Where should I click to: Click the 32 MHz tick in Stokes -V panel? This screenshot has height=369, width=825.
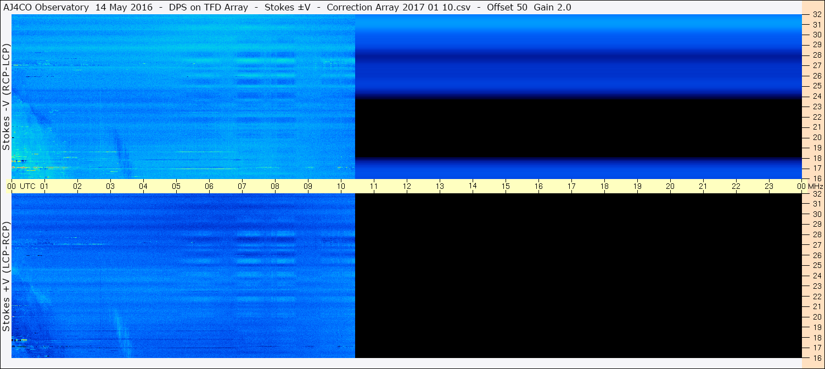817,14
